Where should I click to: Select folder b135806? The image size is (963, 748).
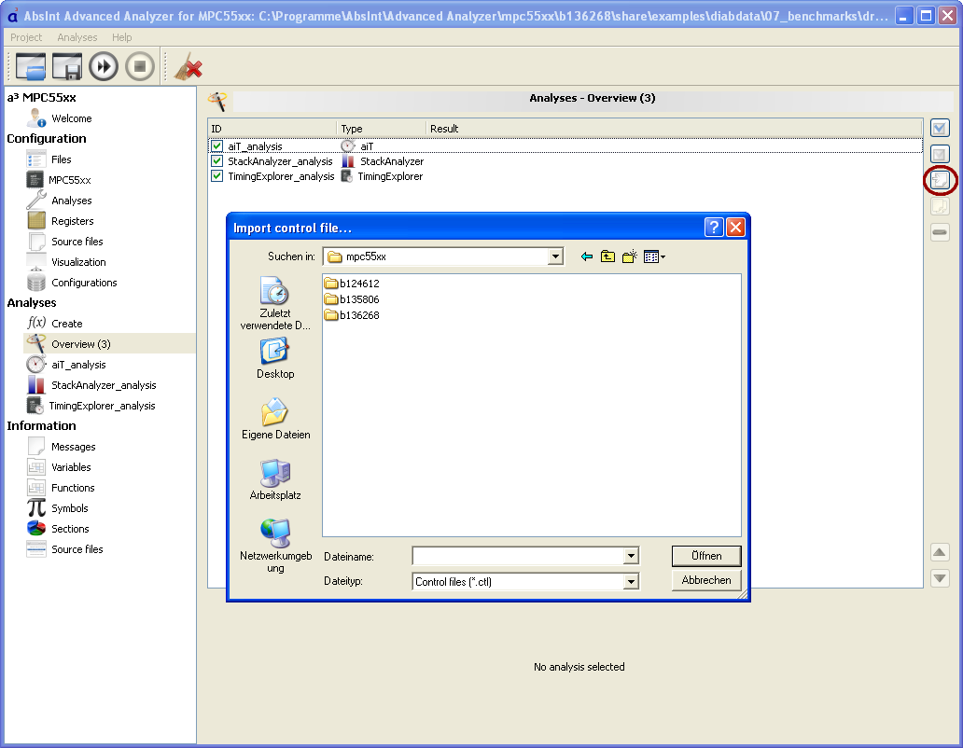click(352, 299)
